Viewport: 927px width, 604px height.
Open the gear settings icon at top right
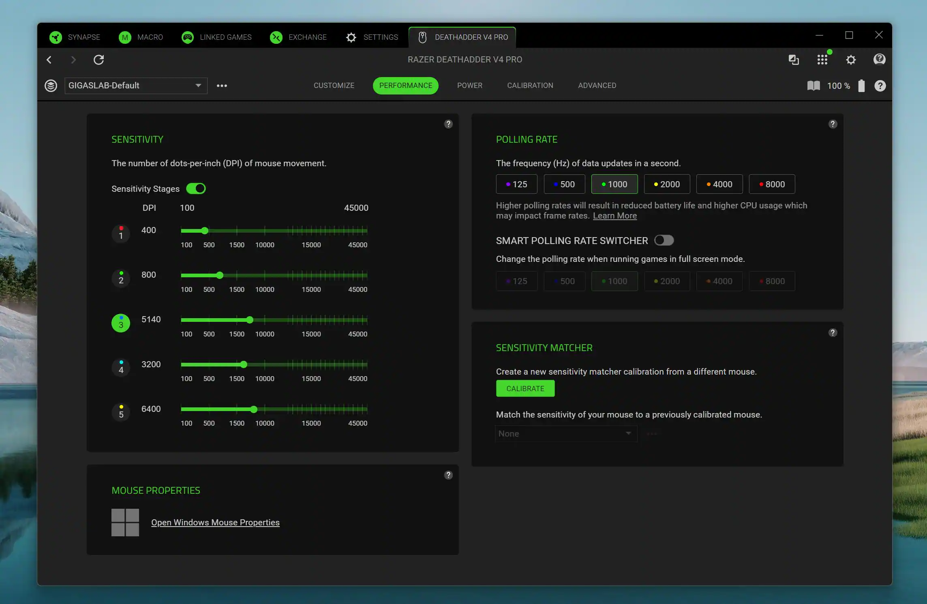pos(850,60)
